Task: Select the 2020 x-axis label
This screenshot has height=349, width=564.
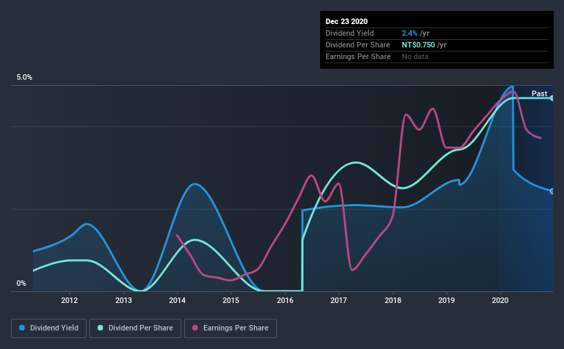Action: pos(500,300)
